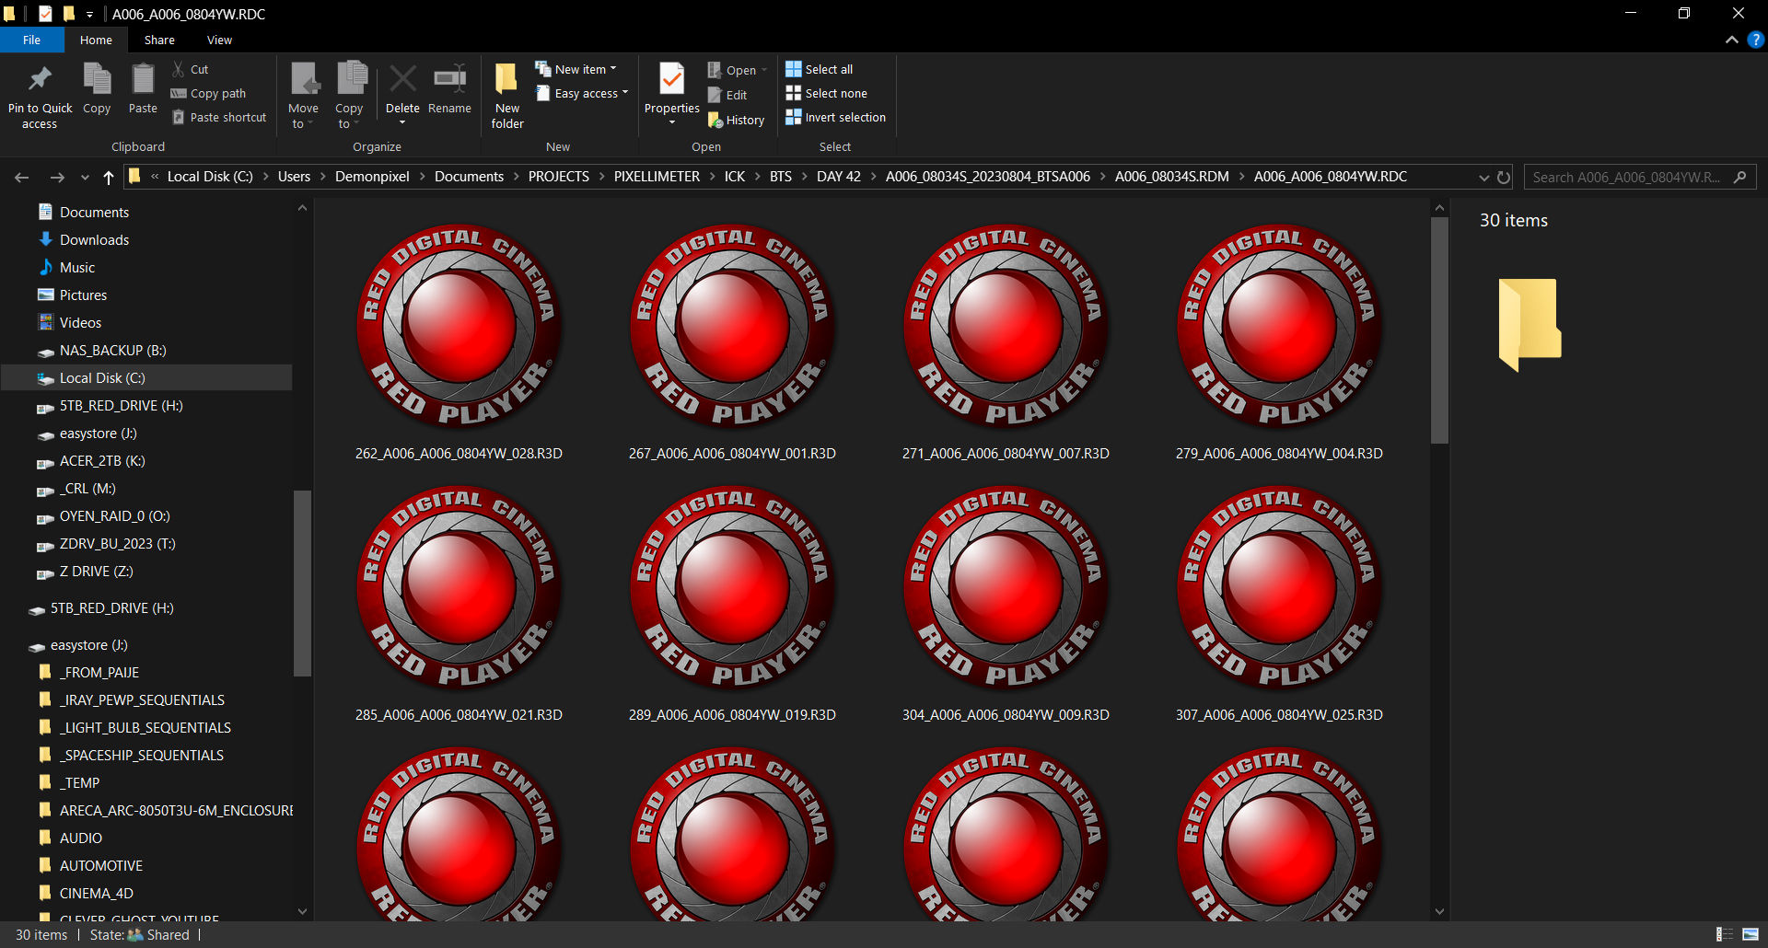This screenshot has height=948, width=1768.
Task: Click Select none
Action: click(x=826, y=93)
